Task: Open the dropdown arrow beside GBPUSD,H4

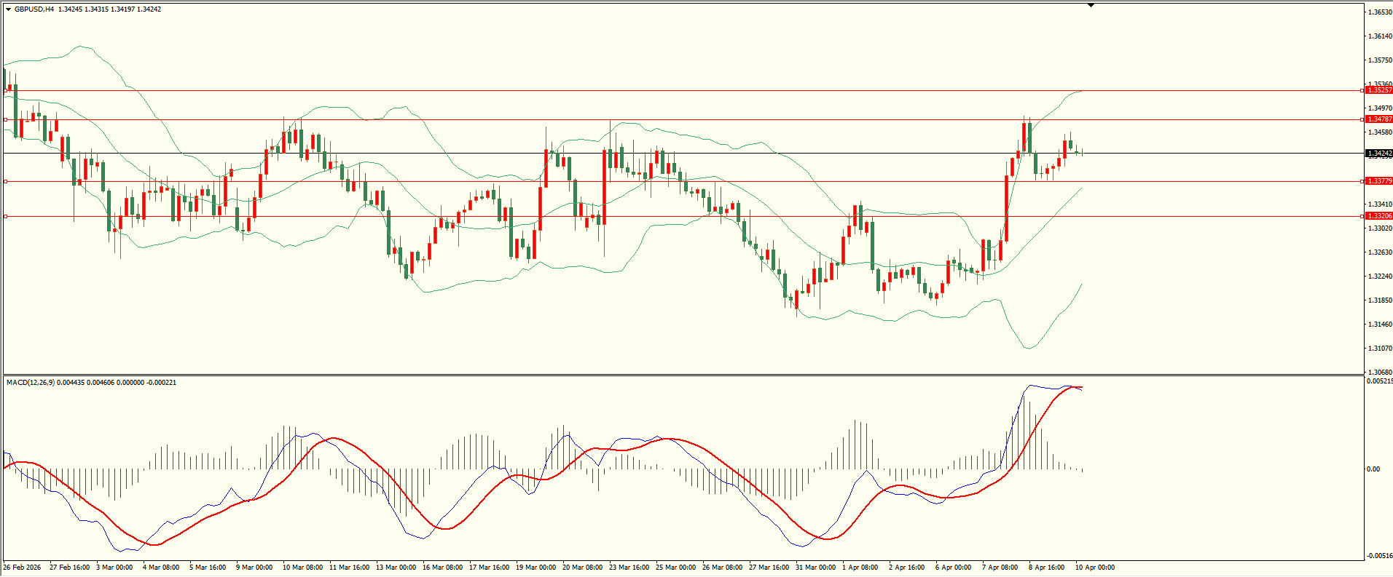Action: pyautogui.click(x=8, y=9)
